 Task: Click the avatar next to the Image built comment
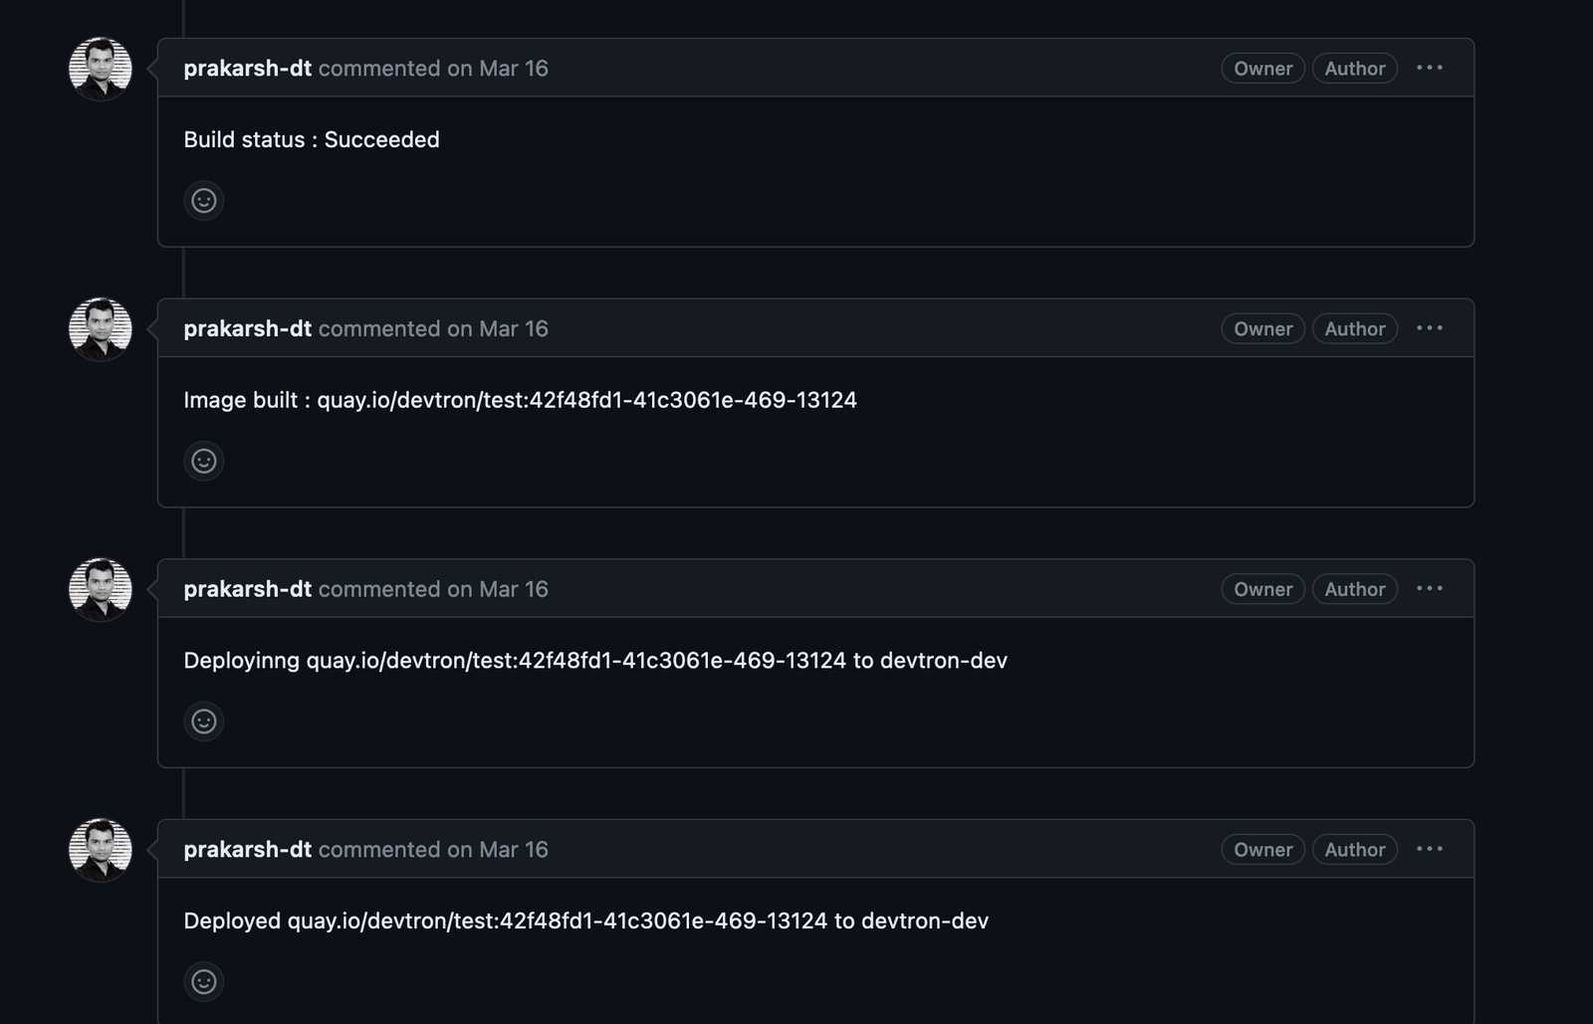(x=100, y=328)
